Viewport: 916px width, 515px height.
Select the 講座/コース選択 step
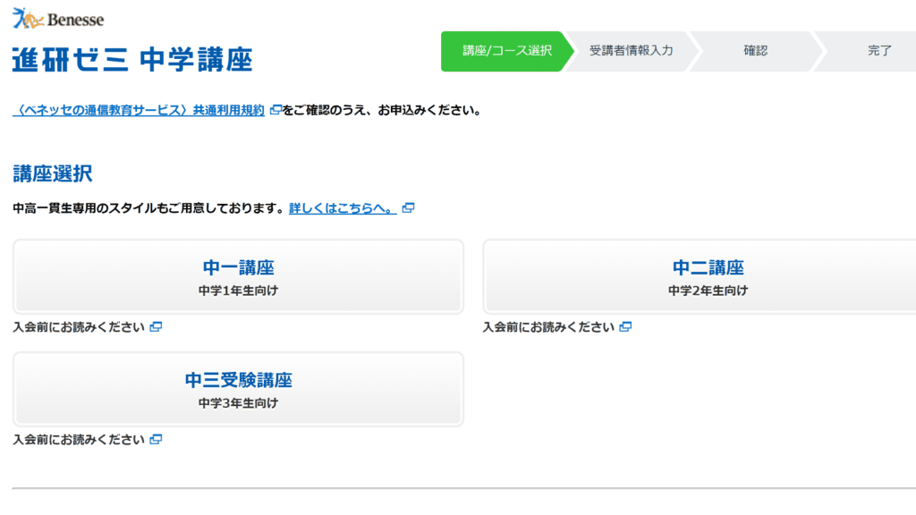506,51
